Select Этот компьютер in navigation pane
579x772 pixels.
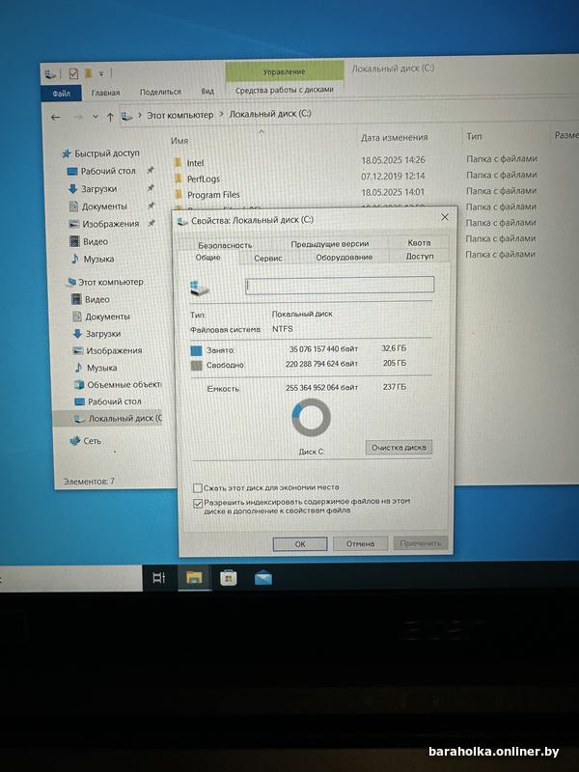coord(111,282)
